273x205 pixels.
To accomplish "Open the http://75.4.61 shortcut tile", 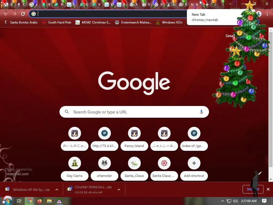I will [105, 139].
